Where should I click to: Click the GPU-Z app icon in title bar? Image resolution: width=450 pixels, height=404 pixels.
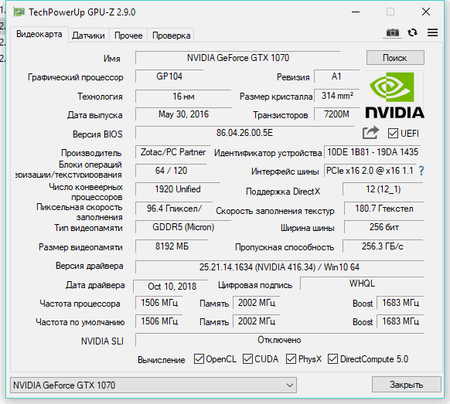(x=19, y=12)
